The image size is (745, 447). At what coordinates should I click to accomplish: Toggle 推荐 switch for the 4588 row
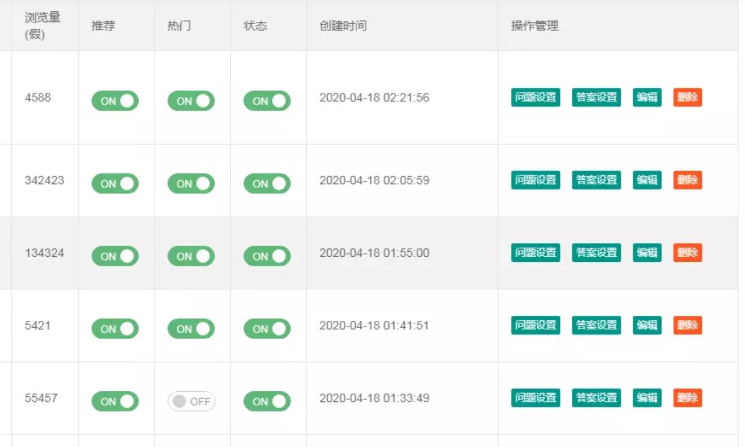[x=115, y=101]
